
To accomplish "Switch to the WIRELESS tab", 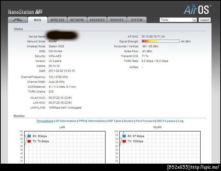I will coord(57,20).
